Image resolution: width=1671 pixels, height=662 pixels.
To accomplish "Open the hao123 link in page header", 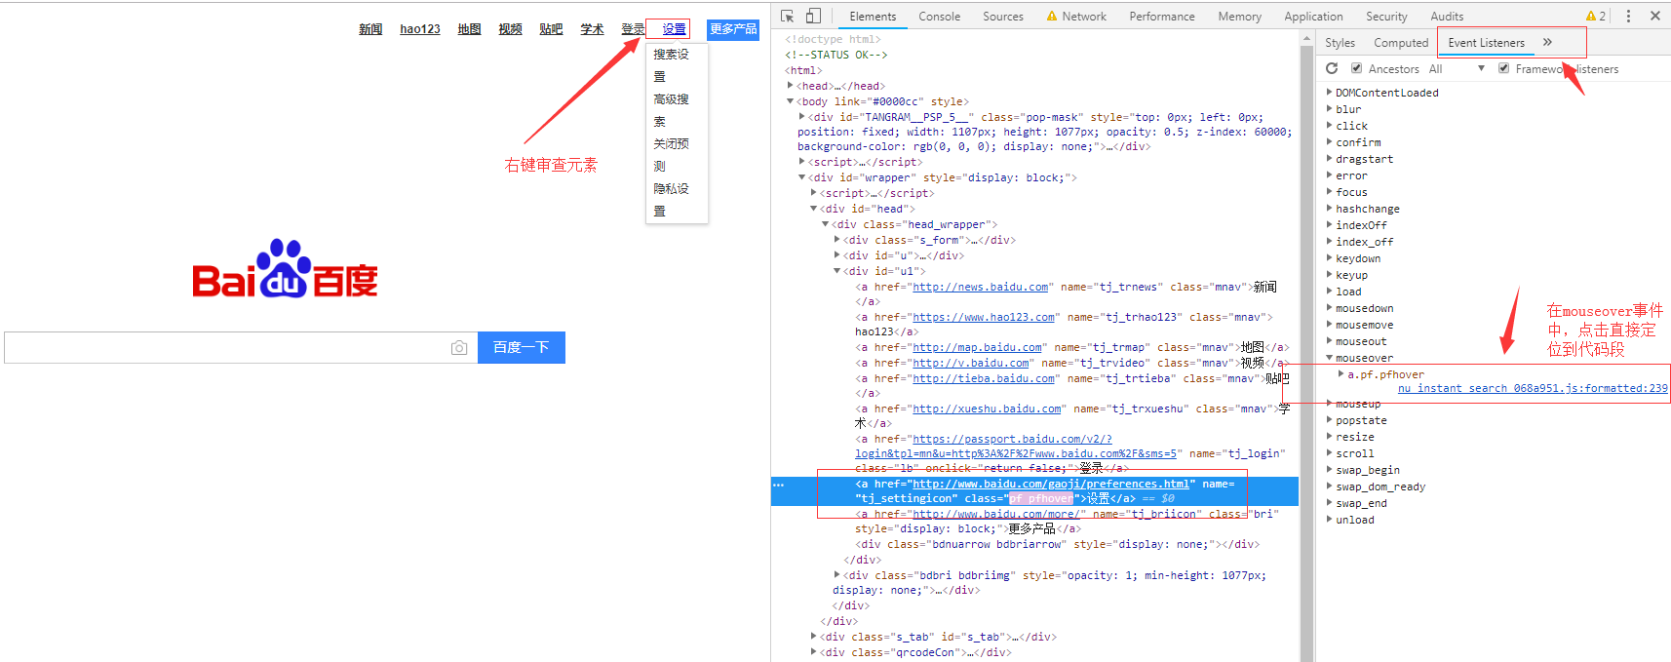I will tap(420, 29).
